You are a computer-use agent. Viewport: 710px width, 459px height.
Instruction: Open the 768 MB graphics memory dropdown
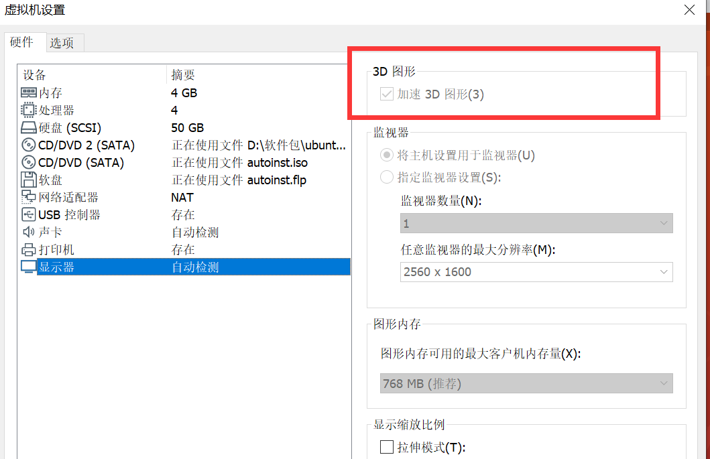pos(526,383)
